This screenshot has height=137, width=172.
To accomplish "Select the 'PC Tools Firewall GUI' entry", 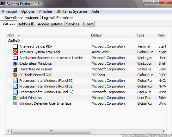I will tap(35, 75).
